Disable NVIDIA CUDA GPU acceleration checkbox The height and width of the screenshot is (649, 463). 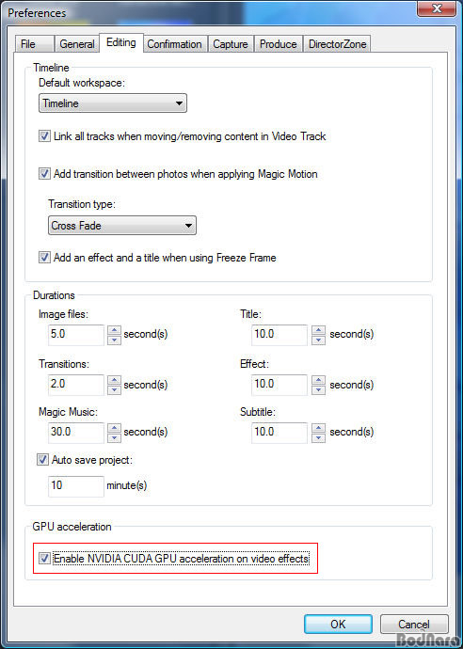point(44,559)
